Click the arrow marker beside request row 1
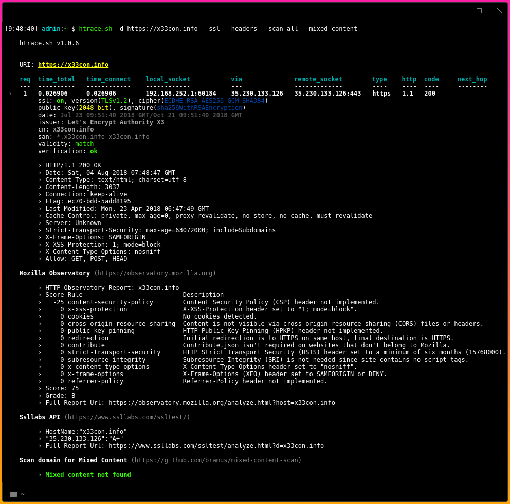 (x=10, y=94)
